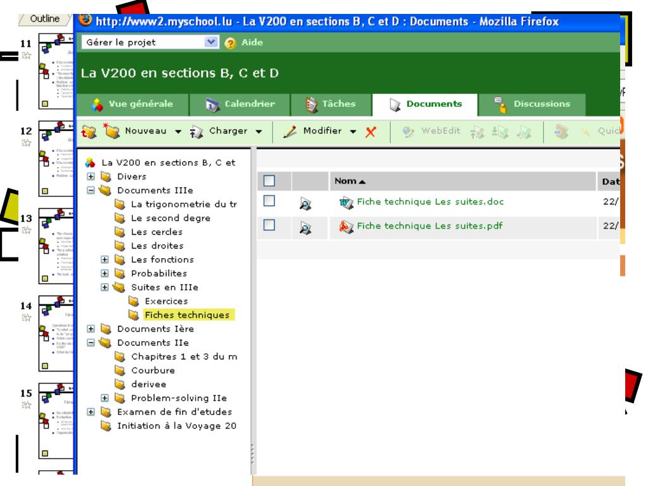This screenshot has width=648, height=486.
Task: Toggle the select-all checkbox in header row
Action: (269, 181)
